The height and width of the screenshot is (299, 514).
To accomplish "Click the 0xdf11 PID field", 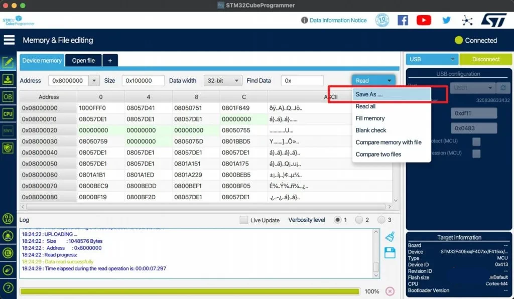I will click(x=474, y=113).
